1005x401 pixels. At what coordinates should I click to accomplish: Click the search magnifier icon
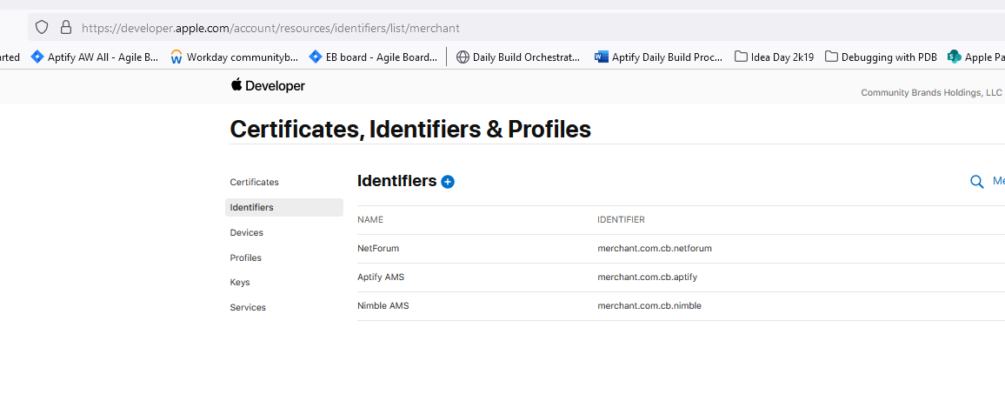(977, 182)
